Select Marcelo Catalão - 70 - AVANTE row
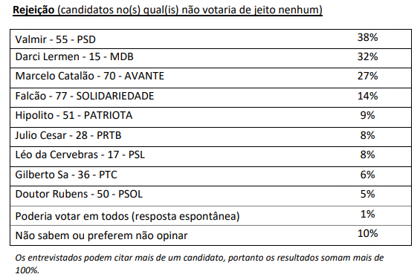 (x=210, y=78)
